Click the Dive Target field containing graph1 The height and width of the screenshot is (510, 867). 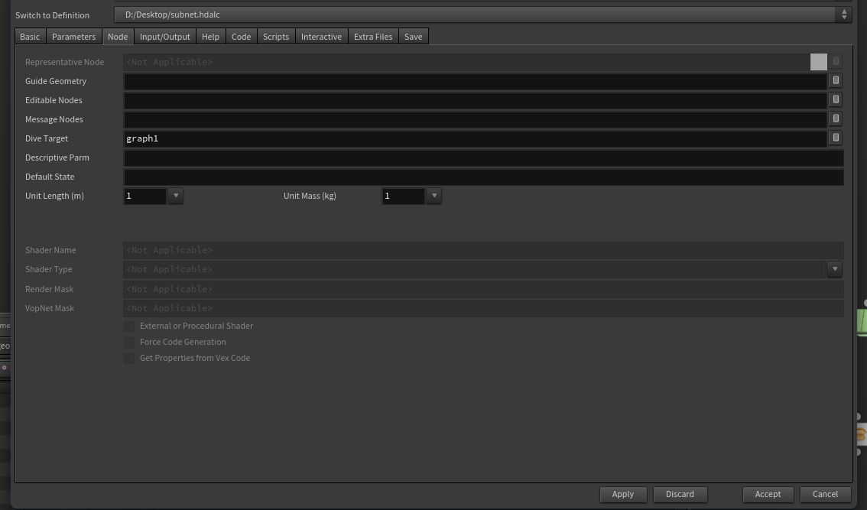[475, 139]
